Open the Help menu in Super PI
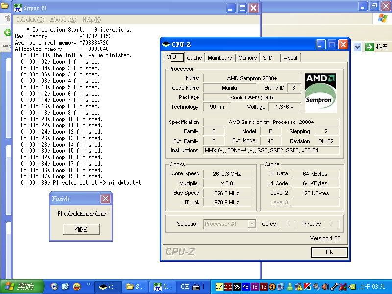392x294 pixels. pos(92,20)
